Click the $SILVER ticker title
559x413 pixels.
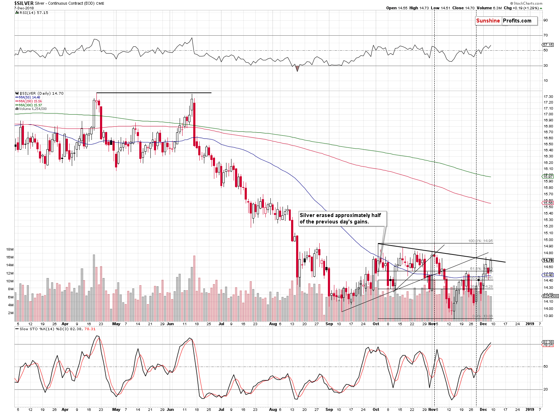[24, 3]
